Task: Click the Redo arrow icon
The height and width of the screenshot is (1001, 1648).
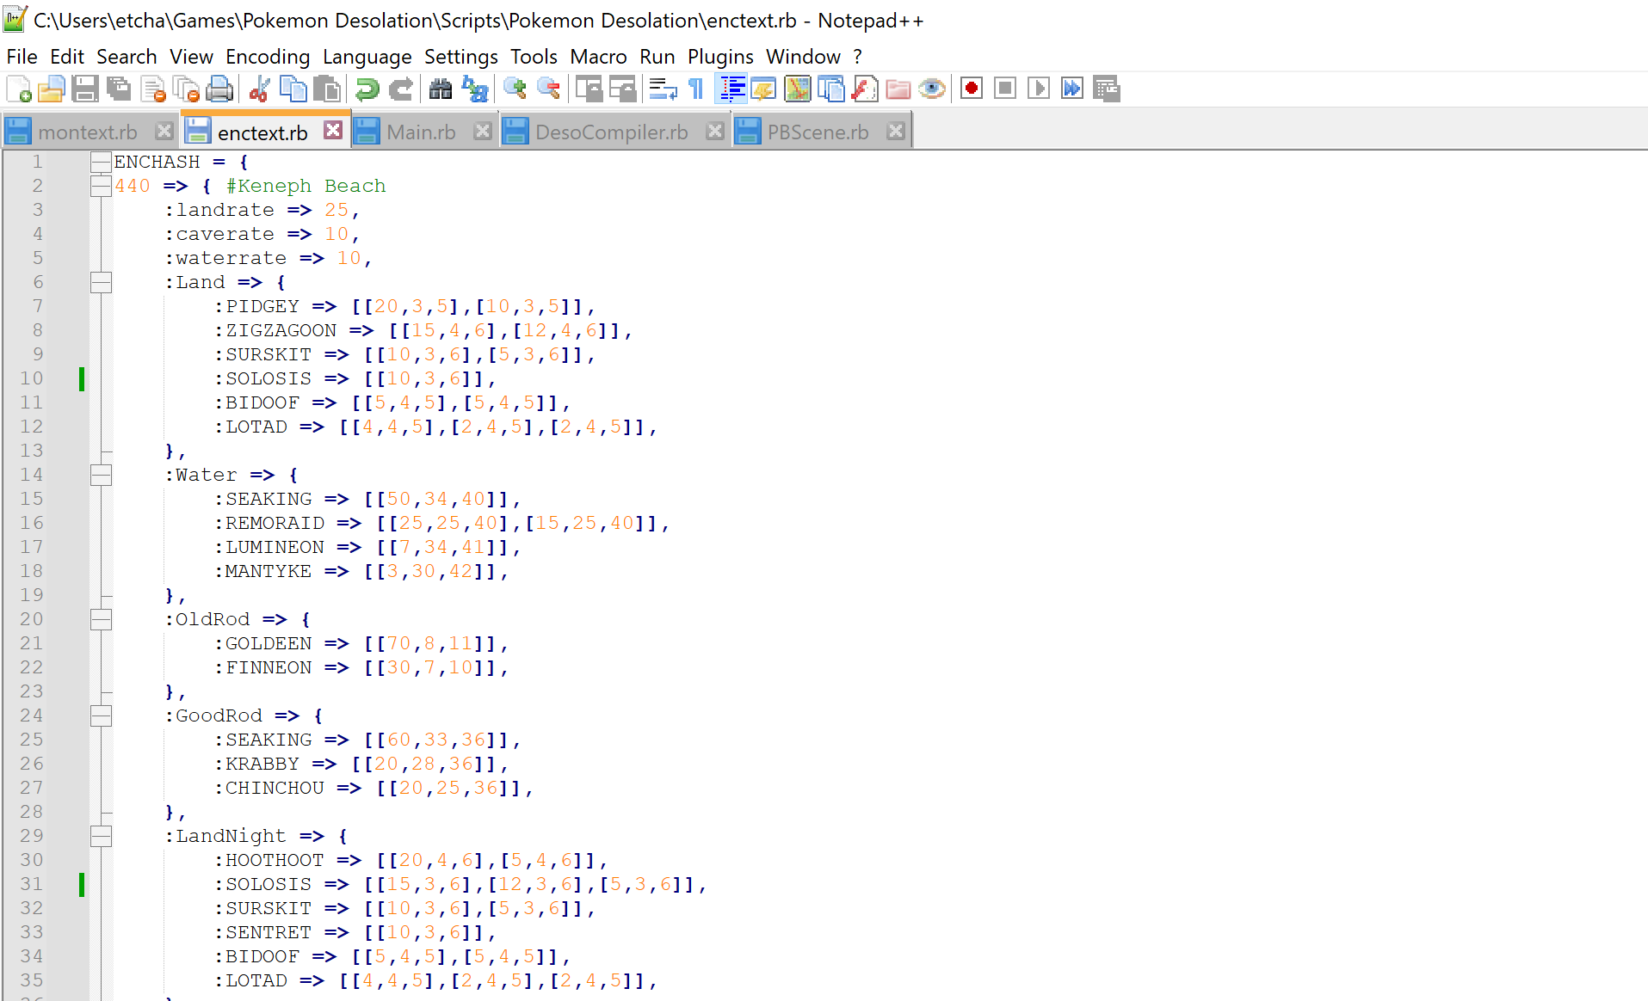Action: [x=401, y=89]
